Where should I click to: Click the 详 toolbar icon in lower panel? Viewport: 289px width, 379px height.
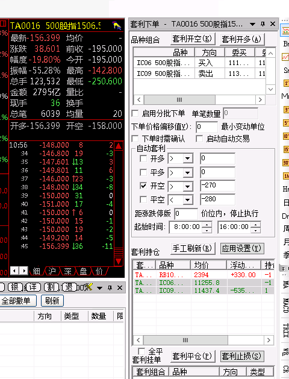pos(33,287)
